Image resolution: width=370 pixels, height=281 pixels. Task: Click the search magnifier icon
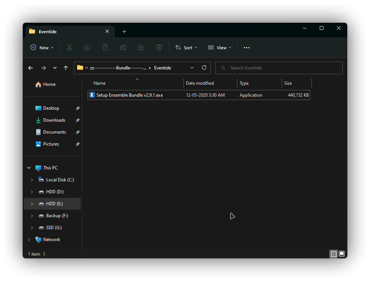pyautogui.click(x=223, y=68)
